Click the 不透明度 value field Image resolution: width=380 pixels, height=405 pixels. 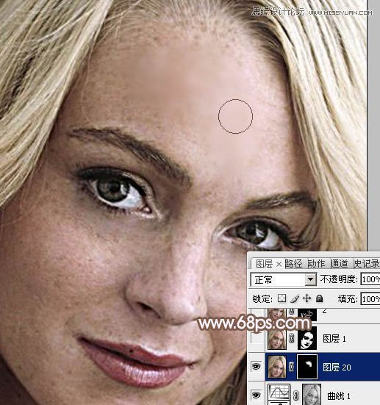tap(370, 279)
